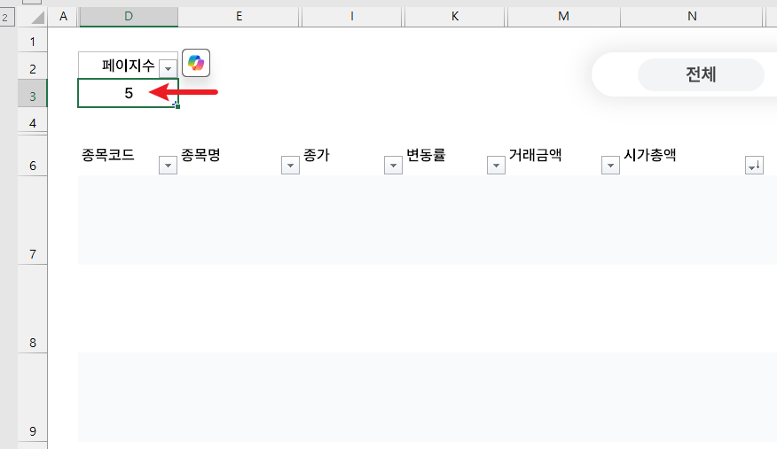Select column D header
Viewport: 777px width, 449px height.
tap(129, 16)
